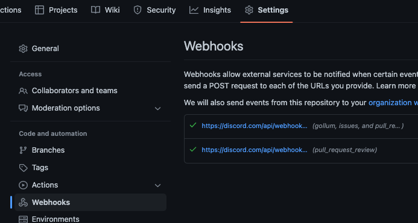Click the Actions play icon in sidebar
This screenshot has width=418, height=223.
[x=23, y=185]
